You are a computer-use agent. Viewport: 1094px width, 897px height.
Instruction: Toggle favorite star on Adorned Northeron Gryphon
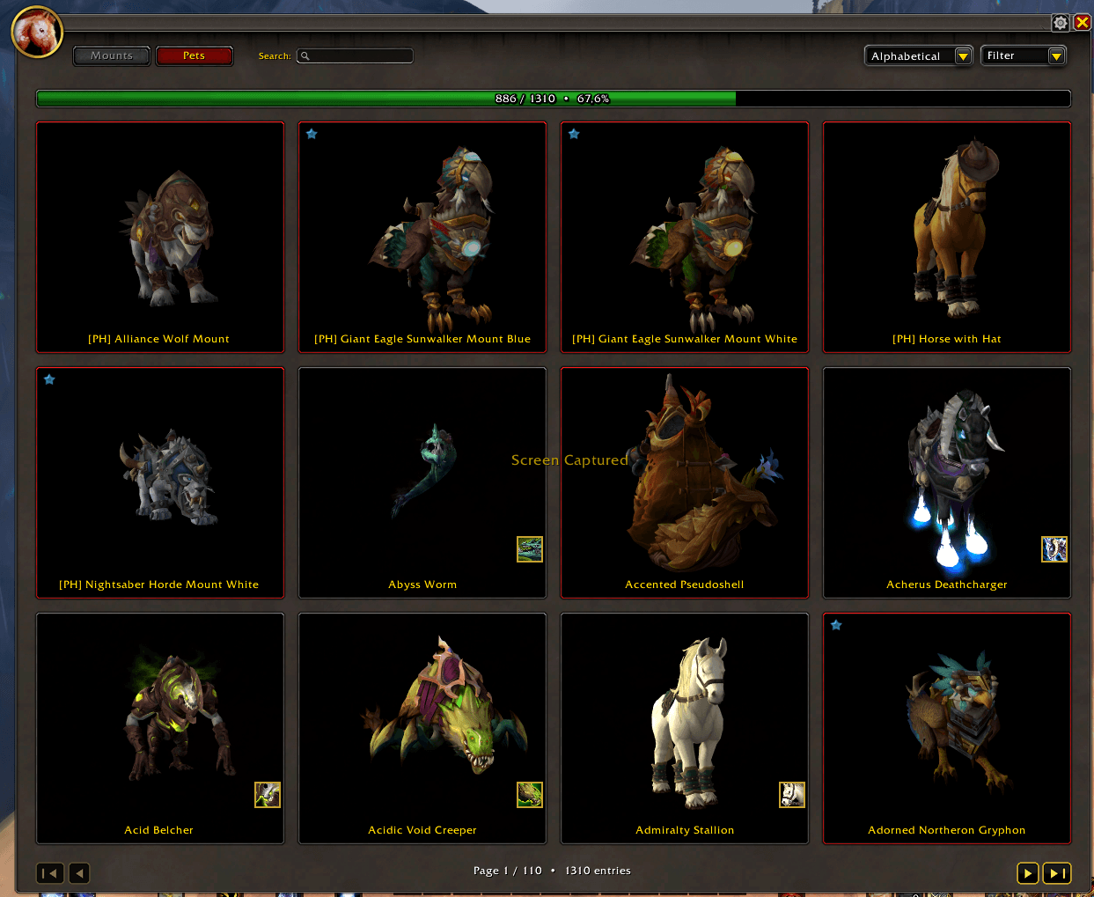click(836, 625)
